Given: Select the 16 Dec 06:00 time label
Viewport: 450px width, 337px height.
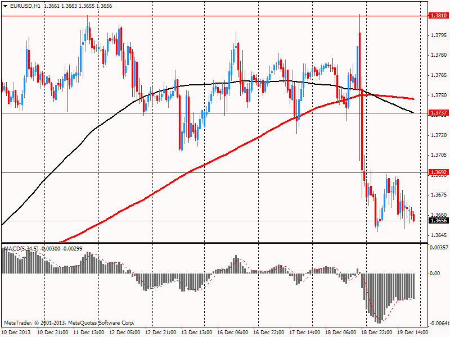Looking at the screenshot, I should click(233, 333).
